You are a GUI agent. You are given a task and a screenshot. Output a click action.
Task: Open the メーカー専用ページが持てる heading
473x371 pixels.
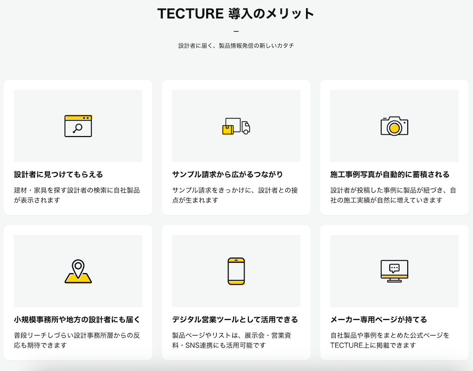(x=378, y=319)
